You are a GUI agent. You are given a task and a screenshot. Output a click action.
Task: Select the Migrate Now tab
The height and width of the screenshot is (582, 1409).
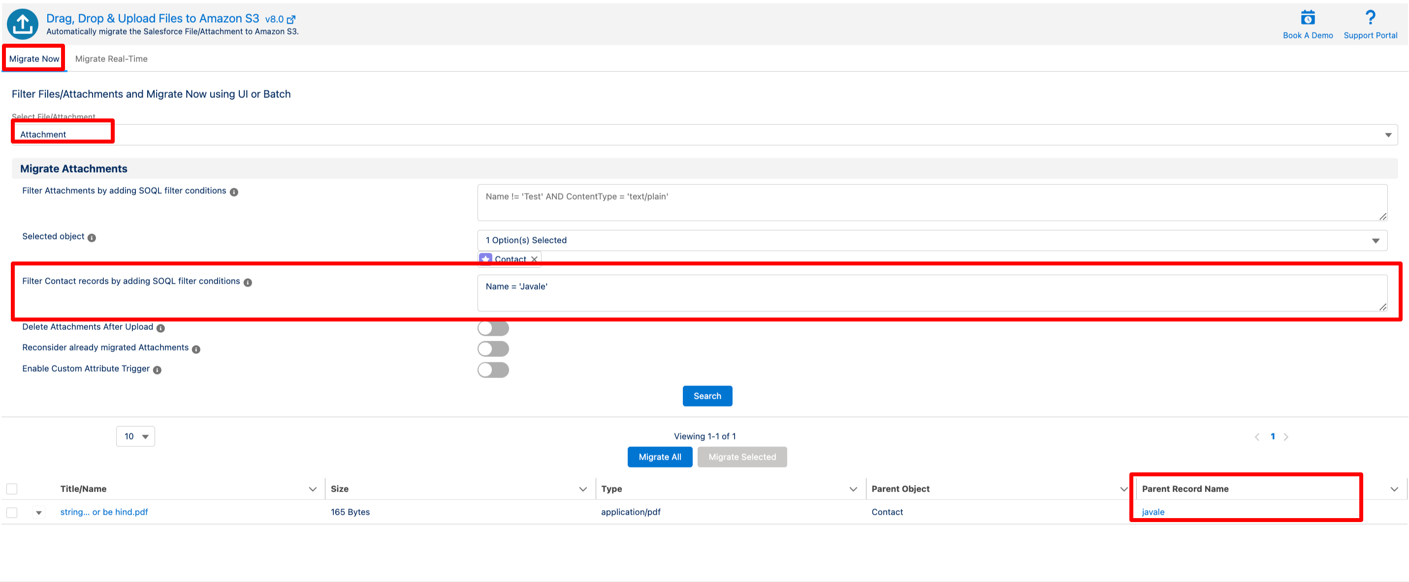coord(34,59)
